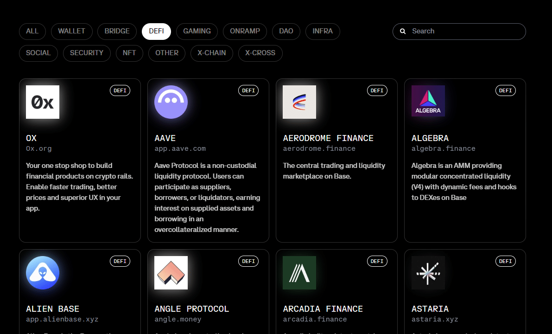
Task: Enable the SECURITY category filter
Action: tap(87, 53)
